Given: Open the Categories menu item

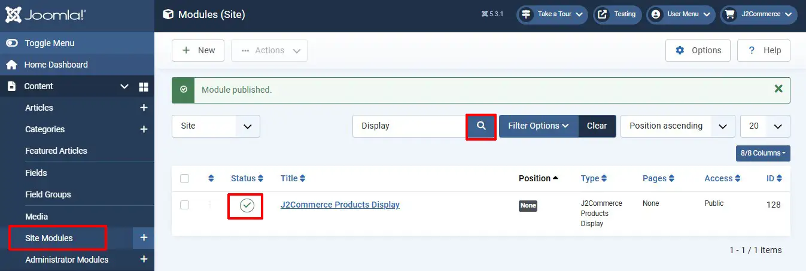Looking at the screenshot, I should point(45,129).
